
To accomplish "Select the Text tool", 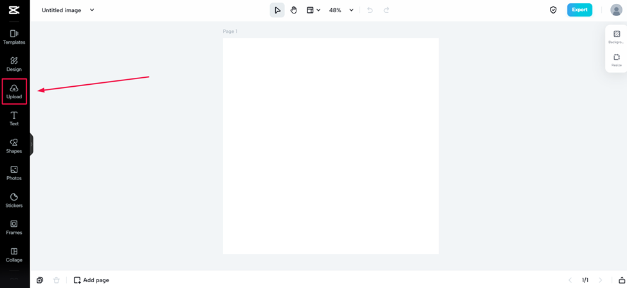I will pos(14,119).
